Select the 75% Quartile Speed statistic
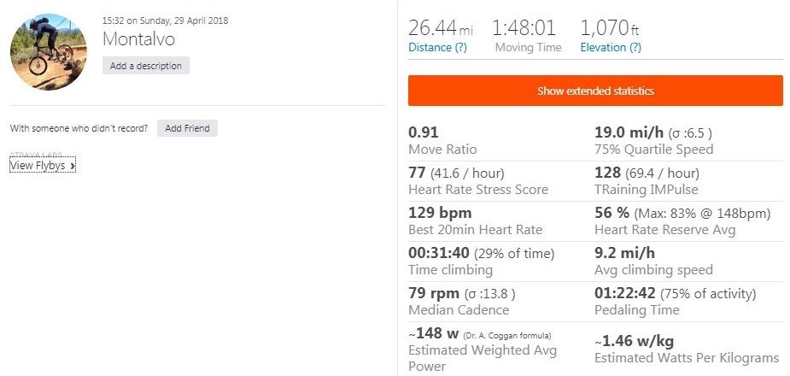The image size is (790, 376). tap(653, 140)
